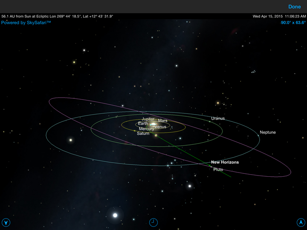
Task: Select the Neptune label
Action: [x=268, y=132]
